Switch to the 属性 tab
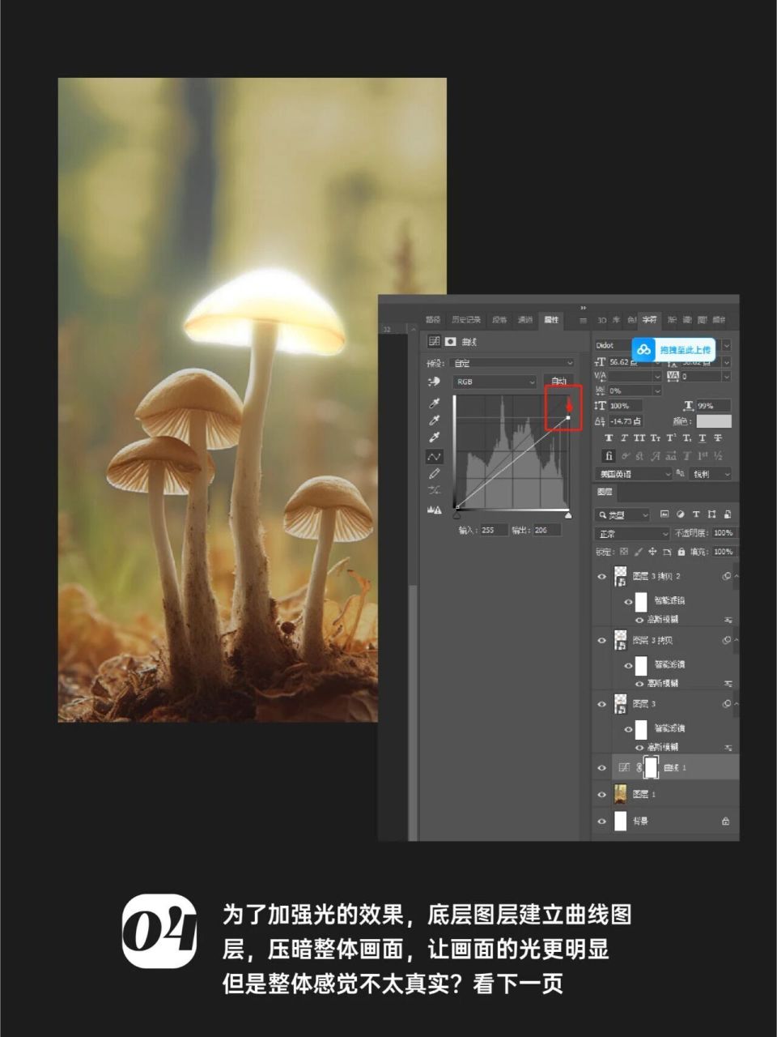 [x=551, y=320]
